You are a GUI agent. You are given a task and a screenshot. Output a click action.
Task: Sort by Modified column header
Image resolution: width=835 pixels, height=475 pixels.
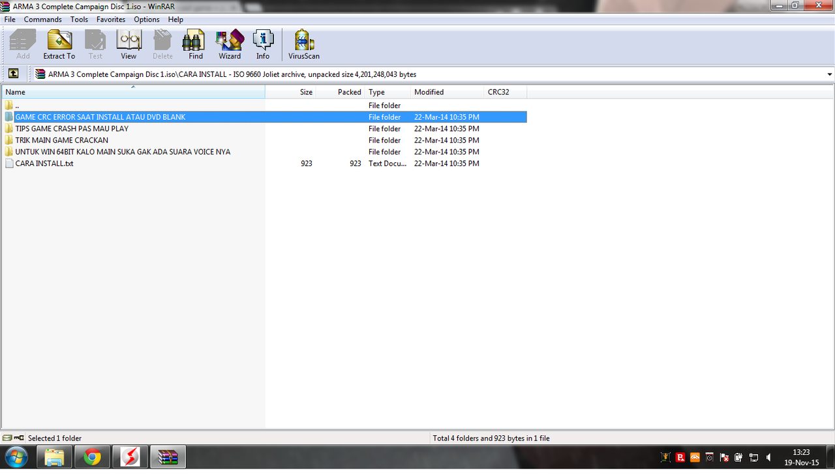click(x=448, y=92)
